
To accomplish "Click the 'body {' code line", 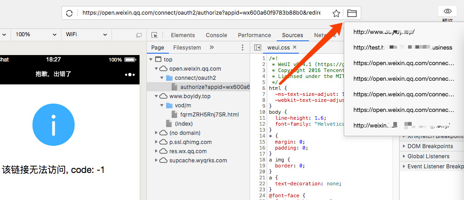I will click(x=278, y=112).
